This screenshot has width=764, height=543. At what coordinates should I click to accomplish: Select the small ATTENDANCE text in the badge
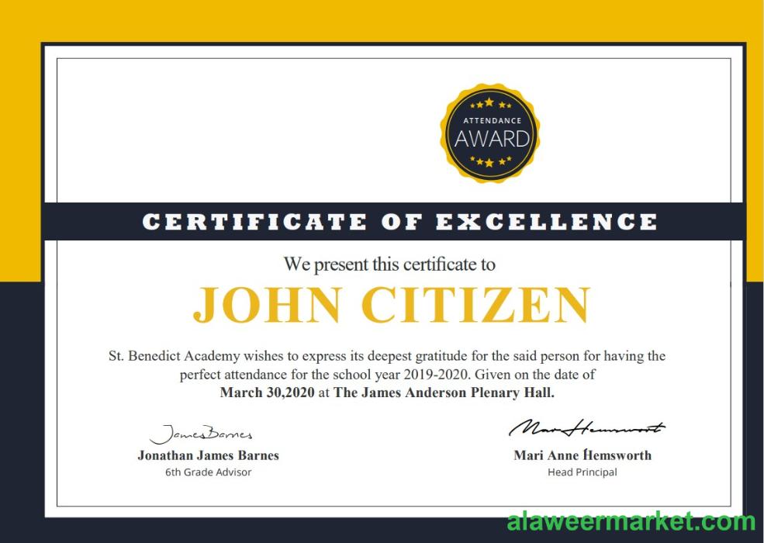[x=492, y=120]
